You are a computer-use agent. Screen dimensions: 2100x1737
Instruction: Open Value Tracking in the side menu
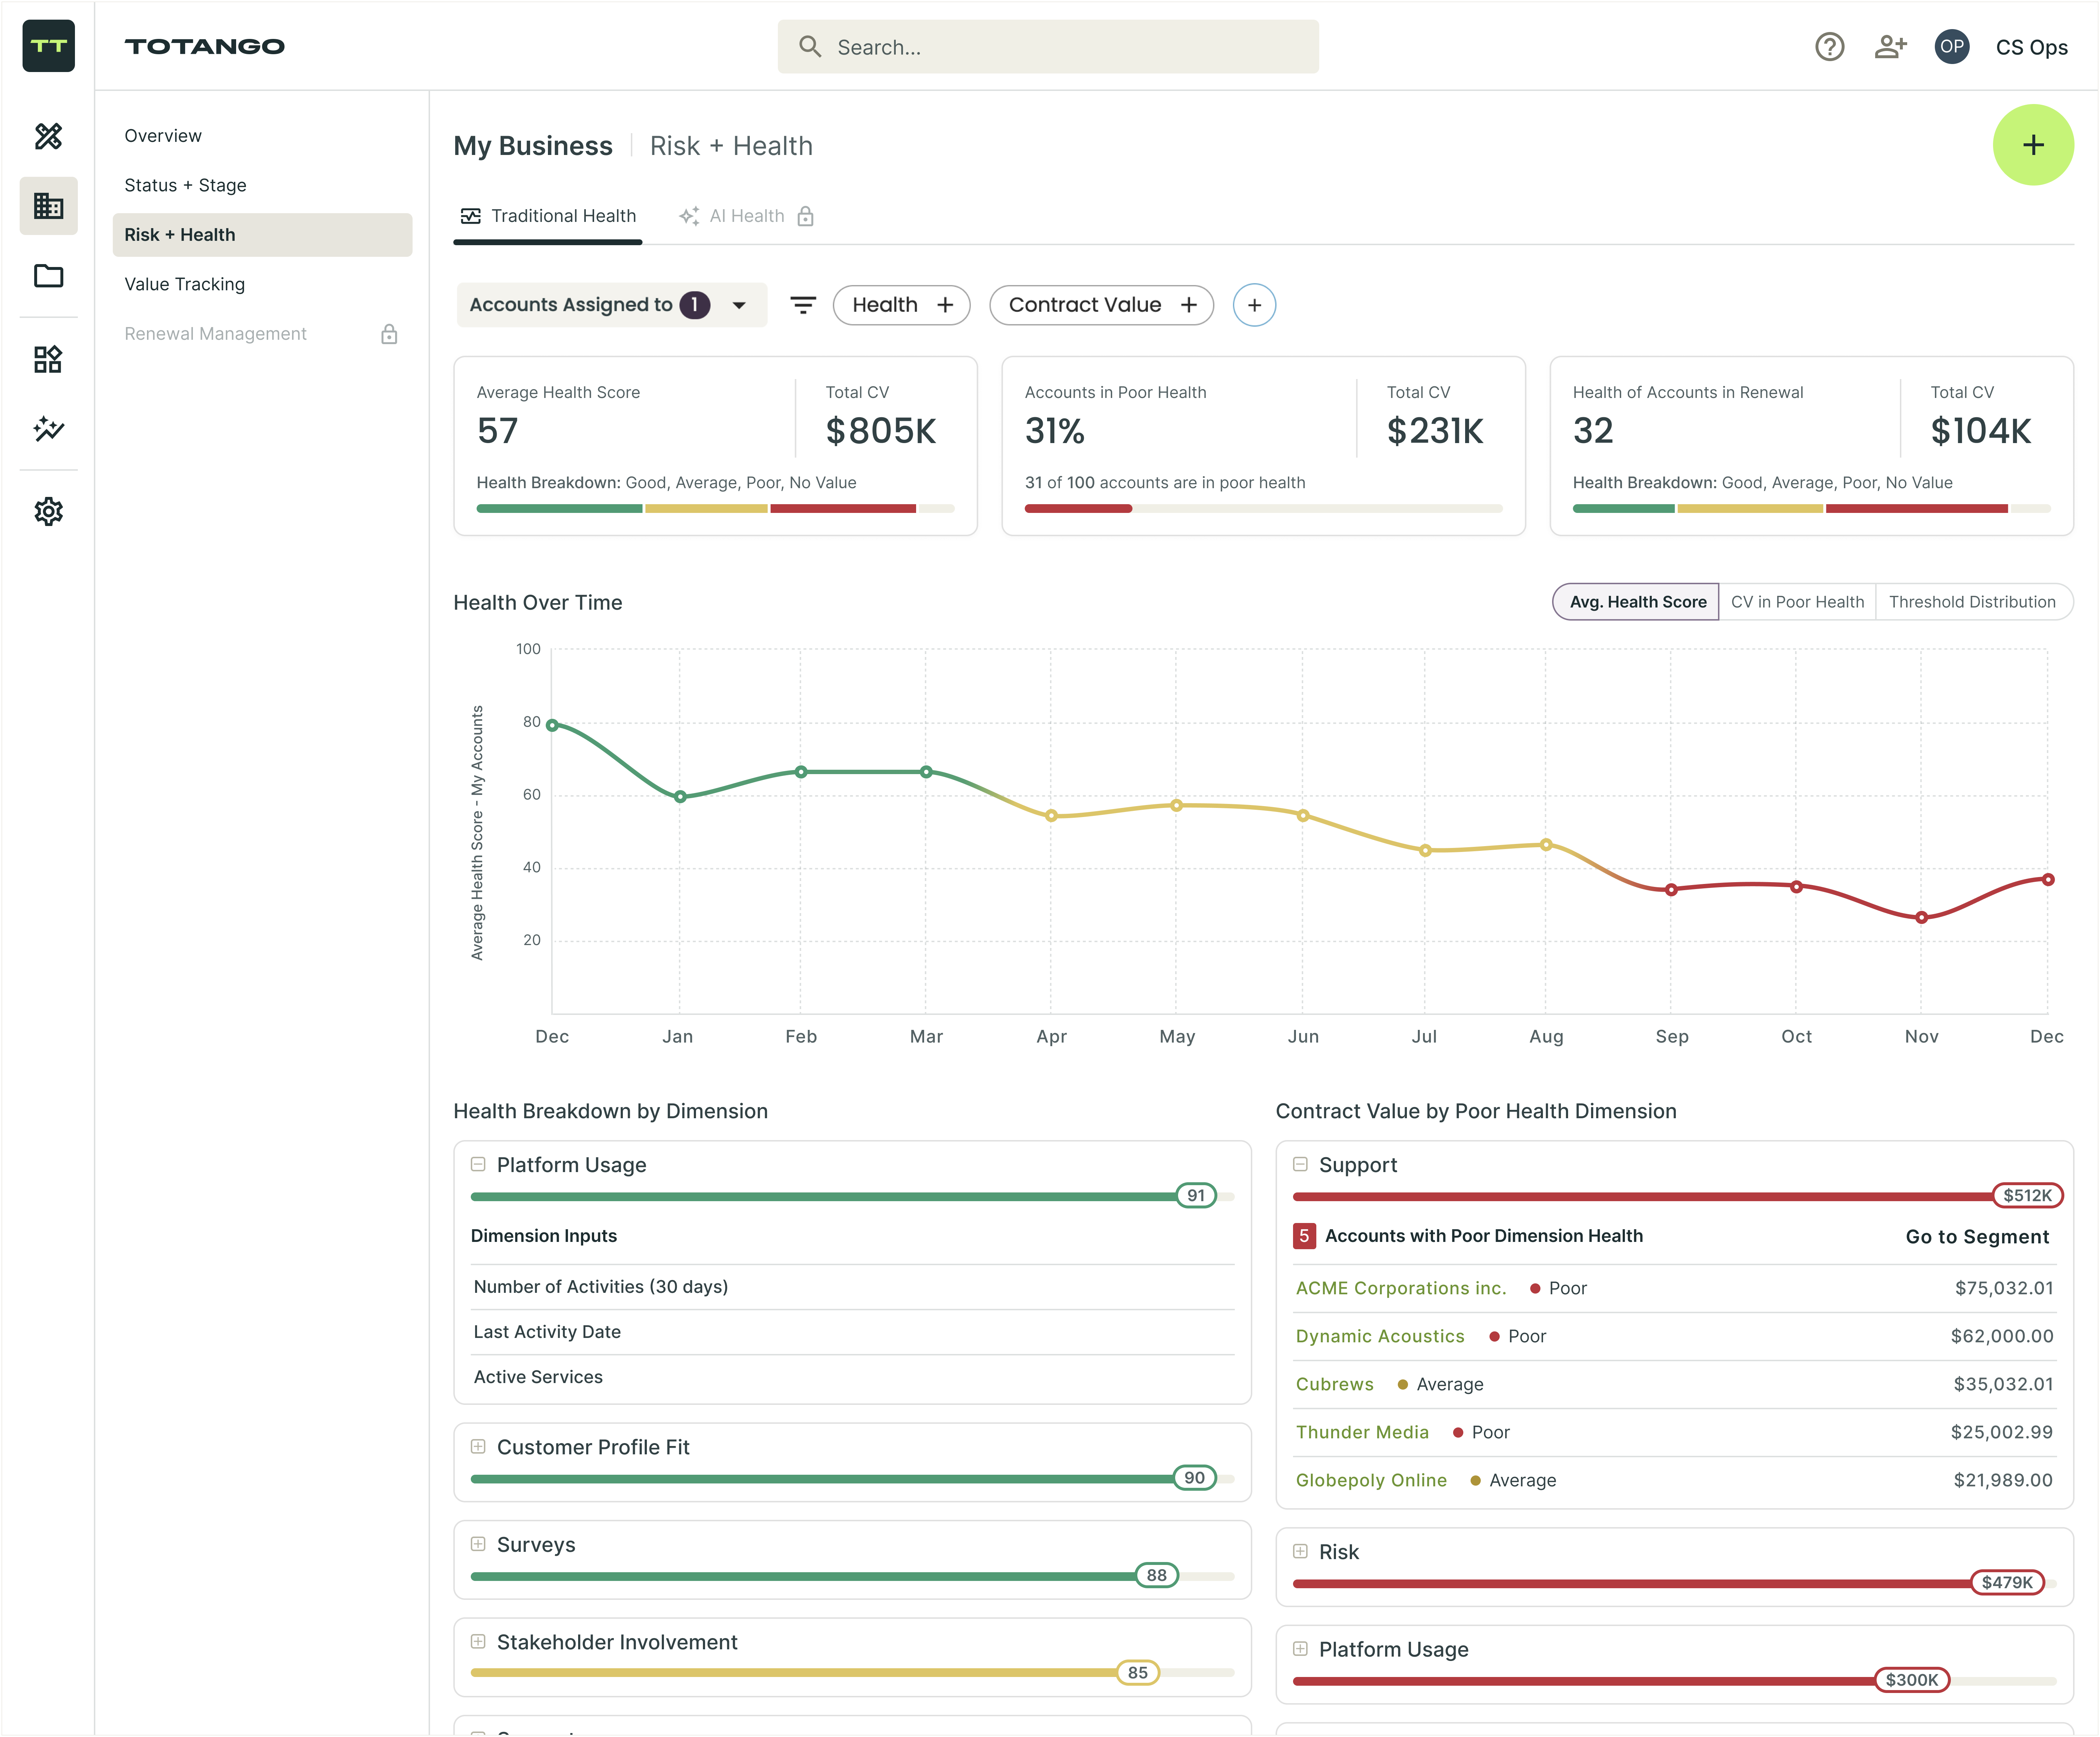tap(184, 284)
